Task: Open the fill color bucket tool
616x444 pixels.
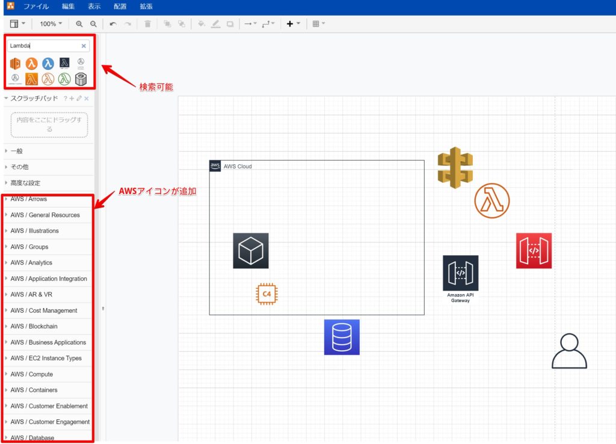Action: (201, 23)
